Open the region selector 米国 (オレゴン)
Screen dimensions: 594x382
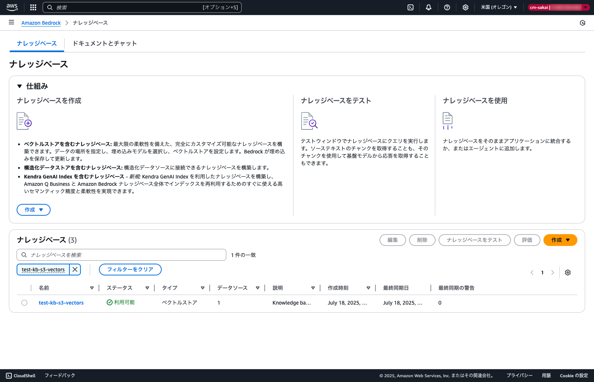[499, 7]
